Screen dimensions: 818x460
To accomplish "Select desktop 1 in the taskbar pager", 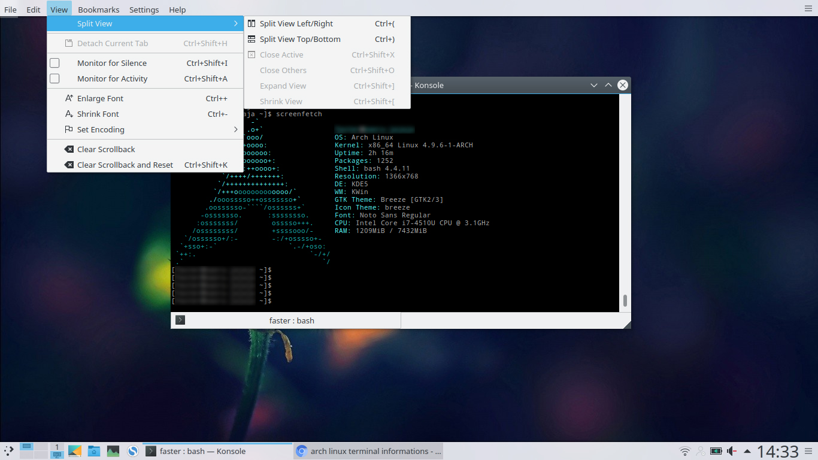I will pyautogui.click(x=26, y=446).
